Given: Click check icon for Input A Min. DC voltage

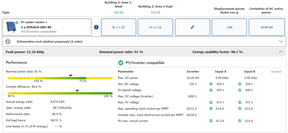Looking at the screenshot, I should coord(211,84).
